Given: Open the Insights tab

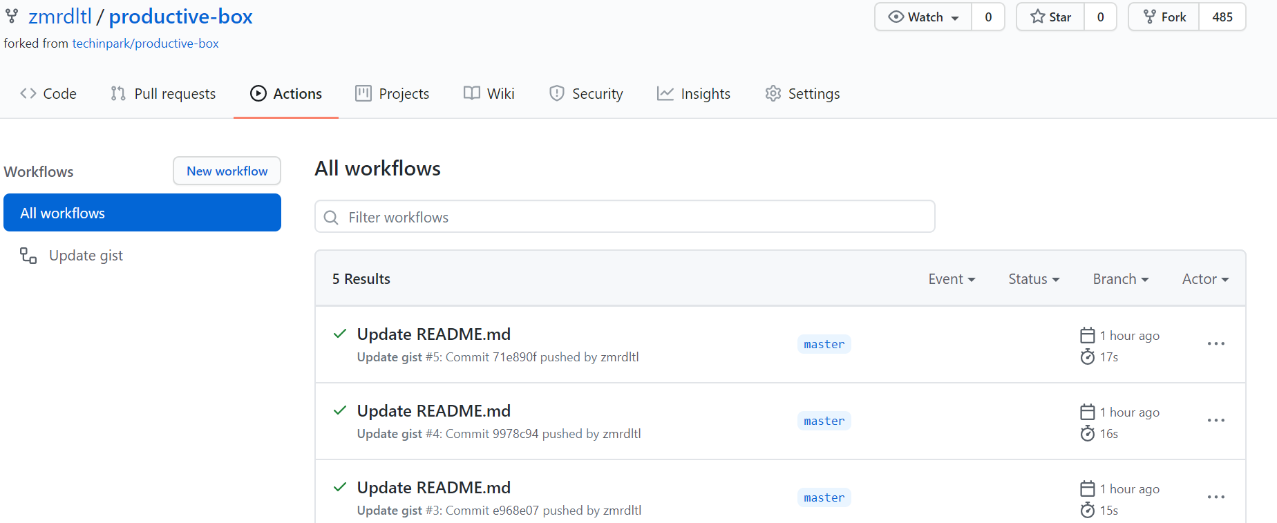Looking at the screenshot, I should point(693,93).
